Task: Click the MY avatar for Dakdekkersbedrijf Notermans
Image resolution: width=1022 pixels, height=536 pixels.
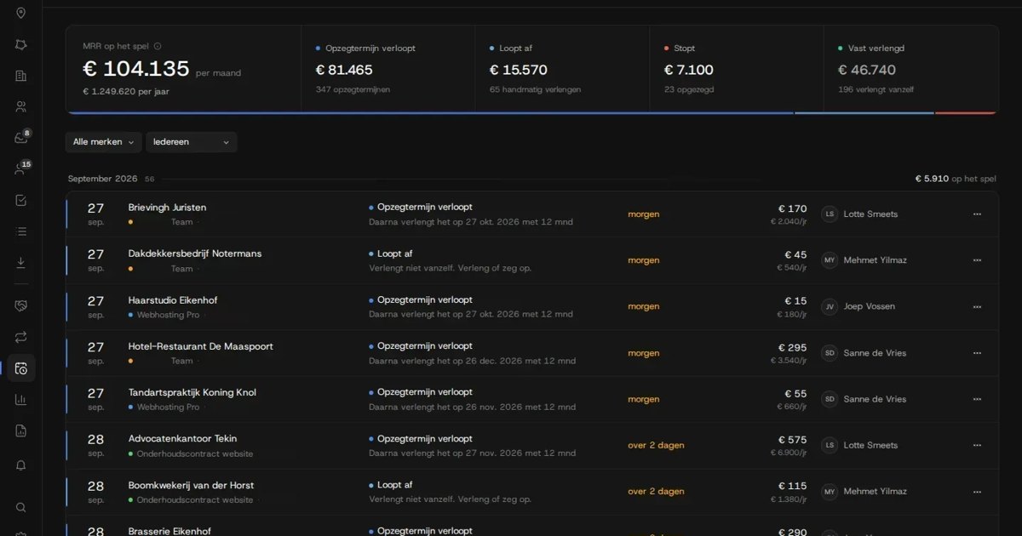Action: [830, 260]
